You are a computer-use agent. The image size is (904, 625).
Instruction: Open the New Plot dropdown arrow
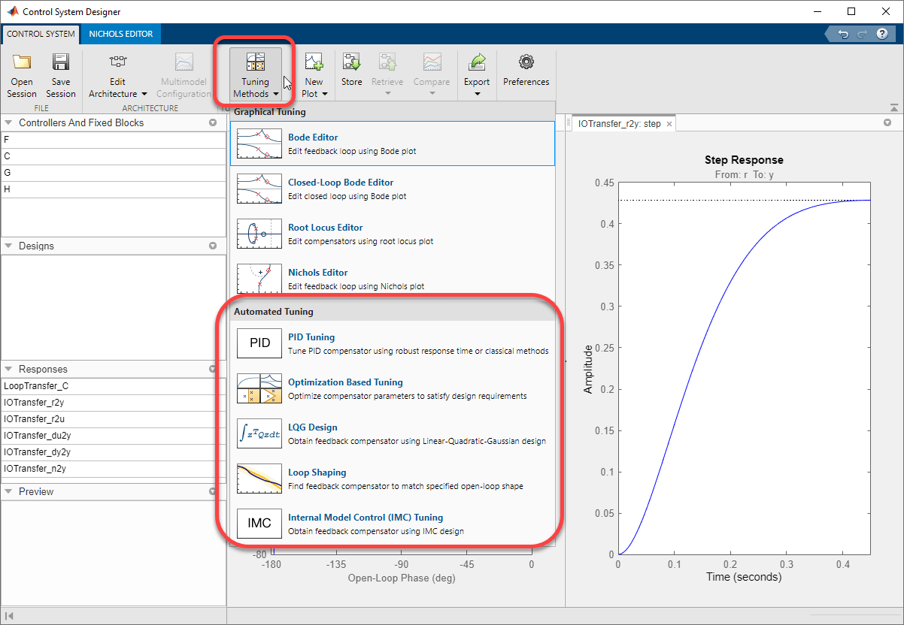(325, 95)
